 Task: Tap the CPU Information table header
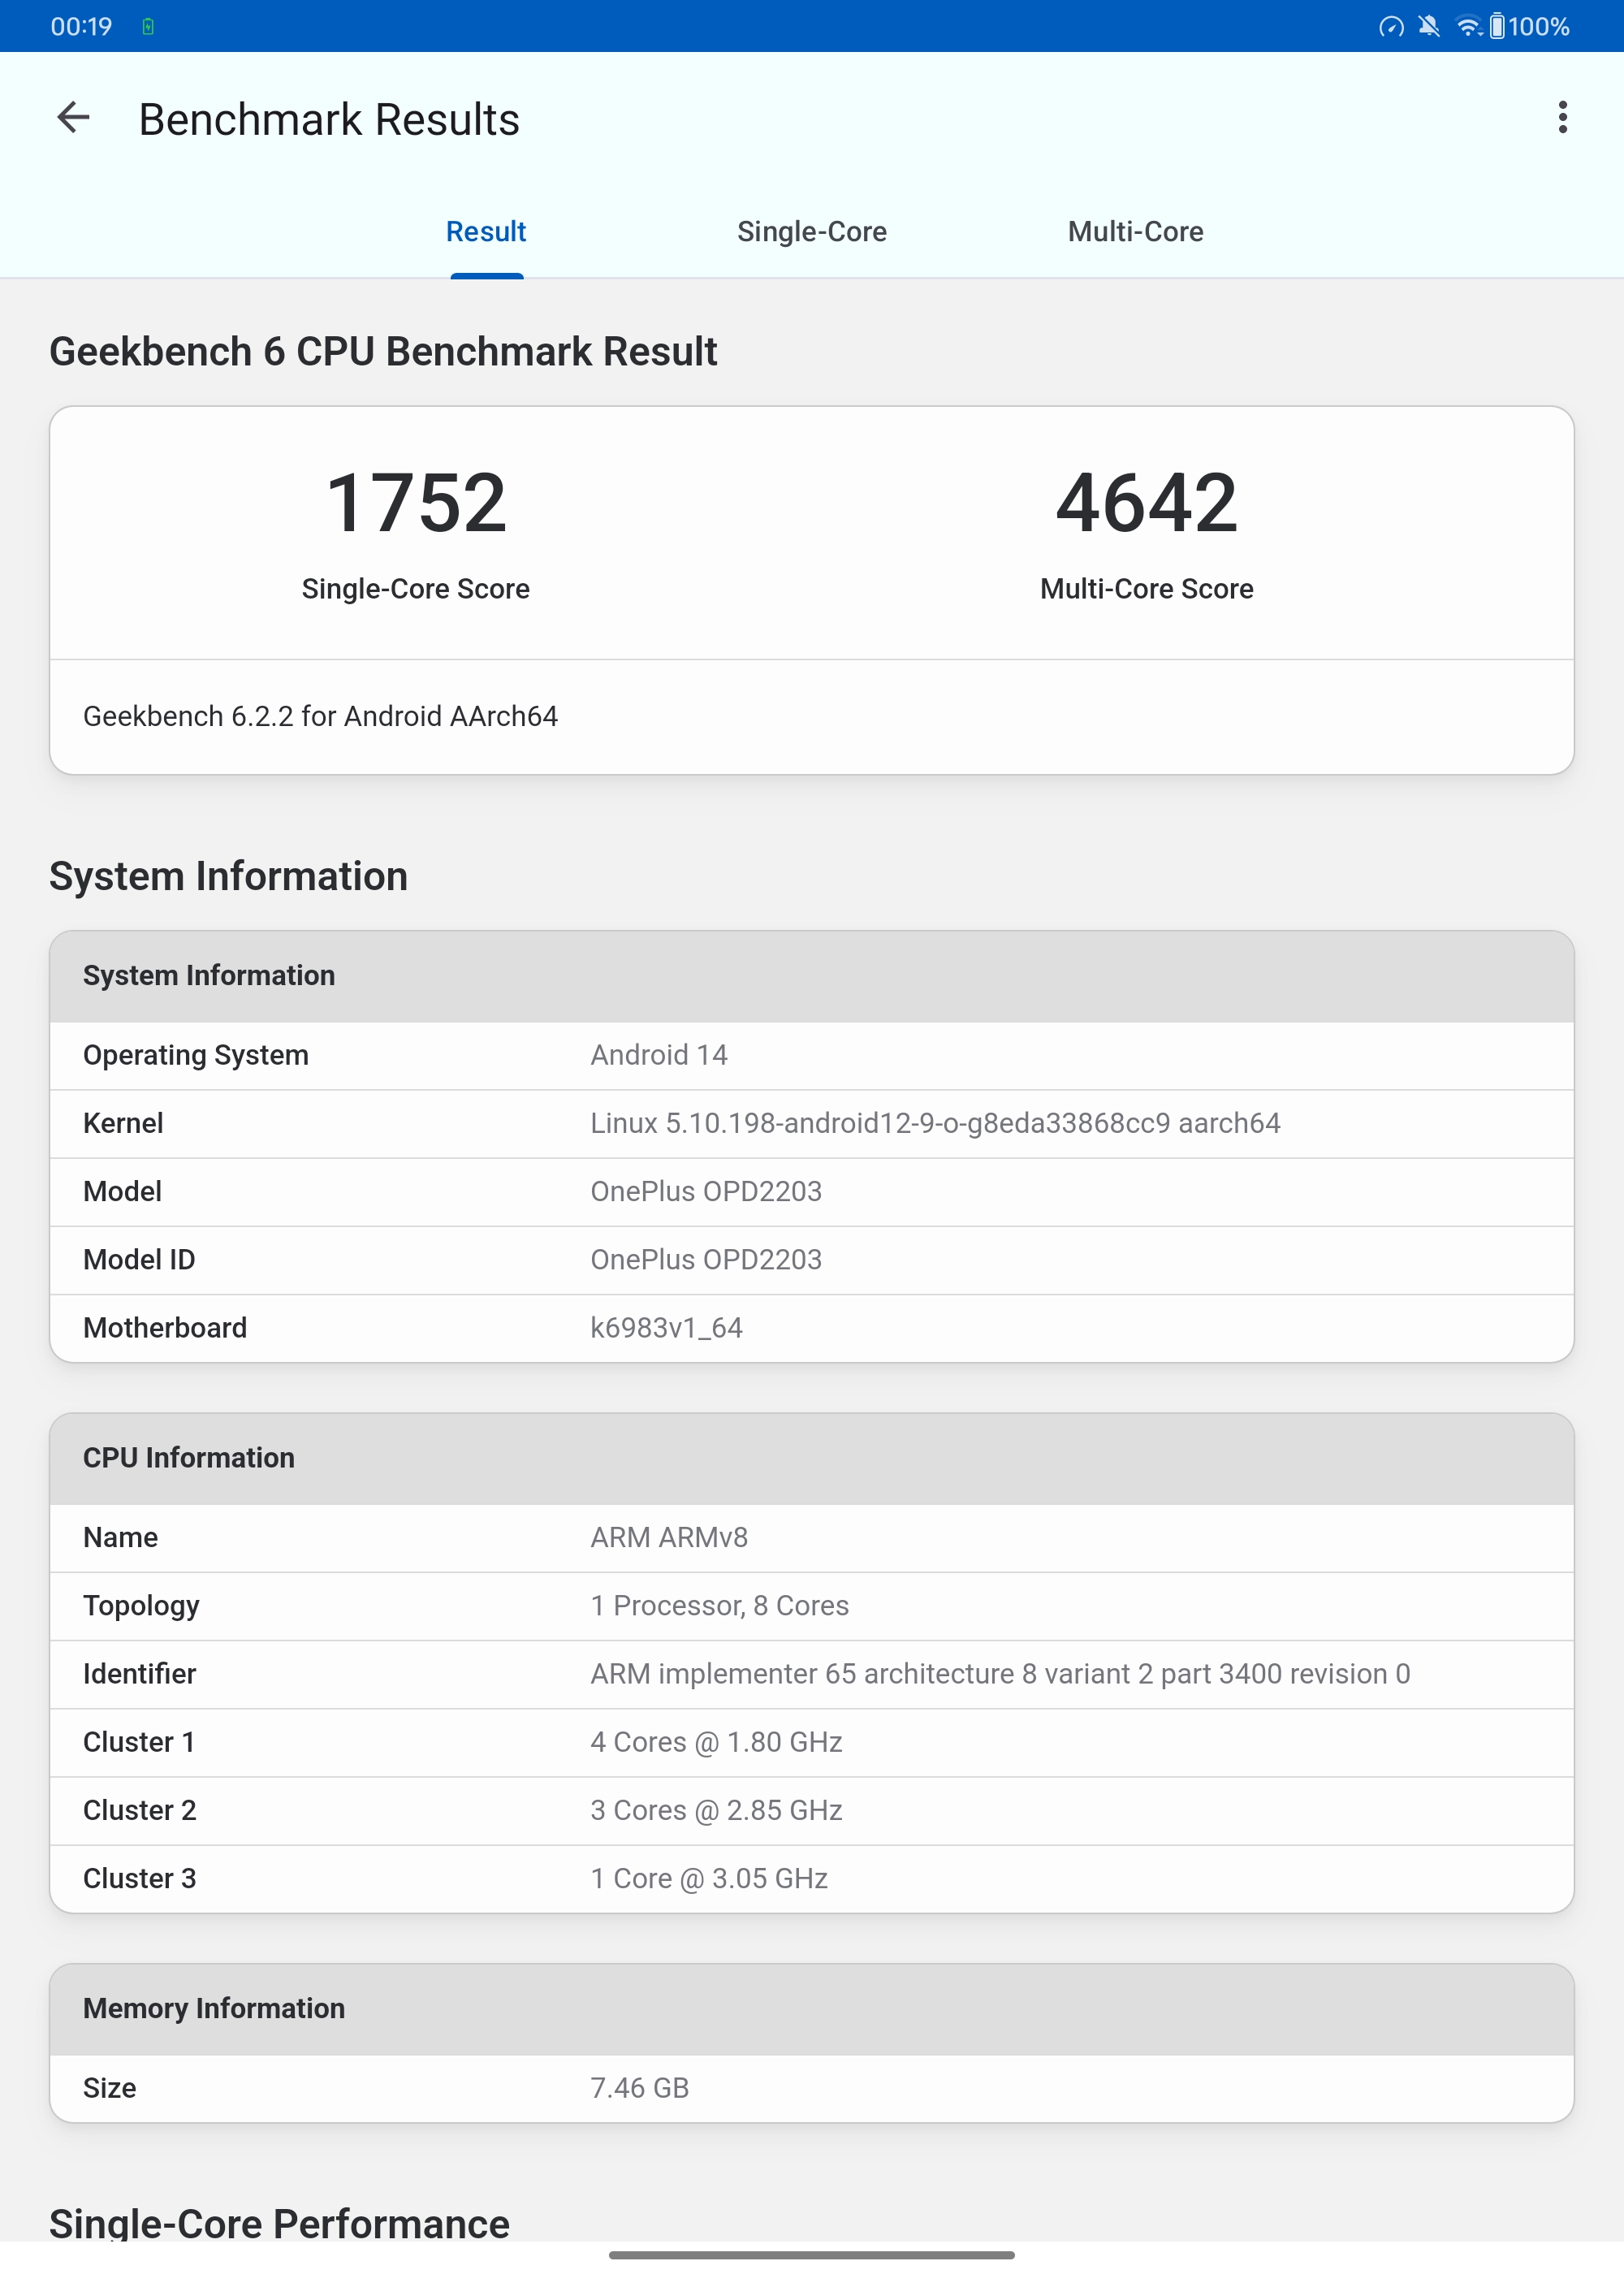pyautogui.click(x=812, y=1458)
